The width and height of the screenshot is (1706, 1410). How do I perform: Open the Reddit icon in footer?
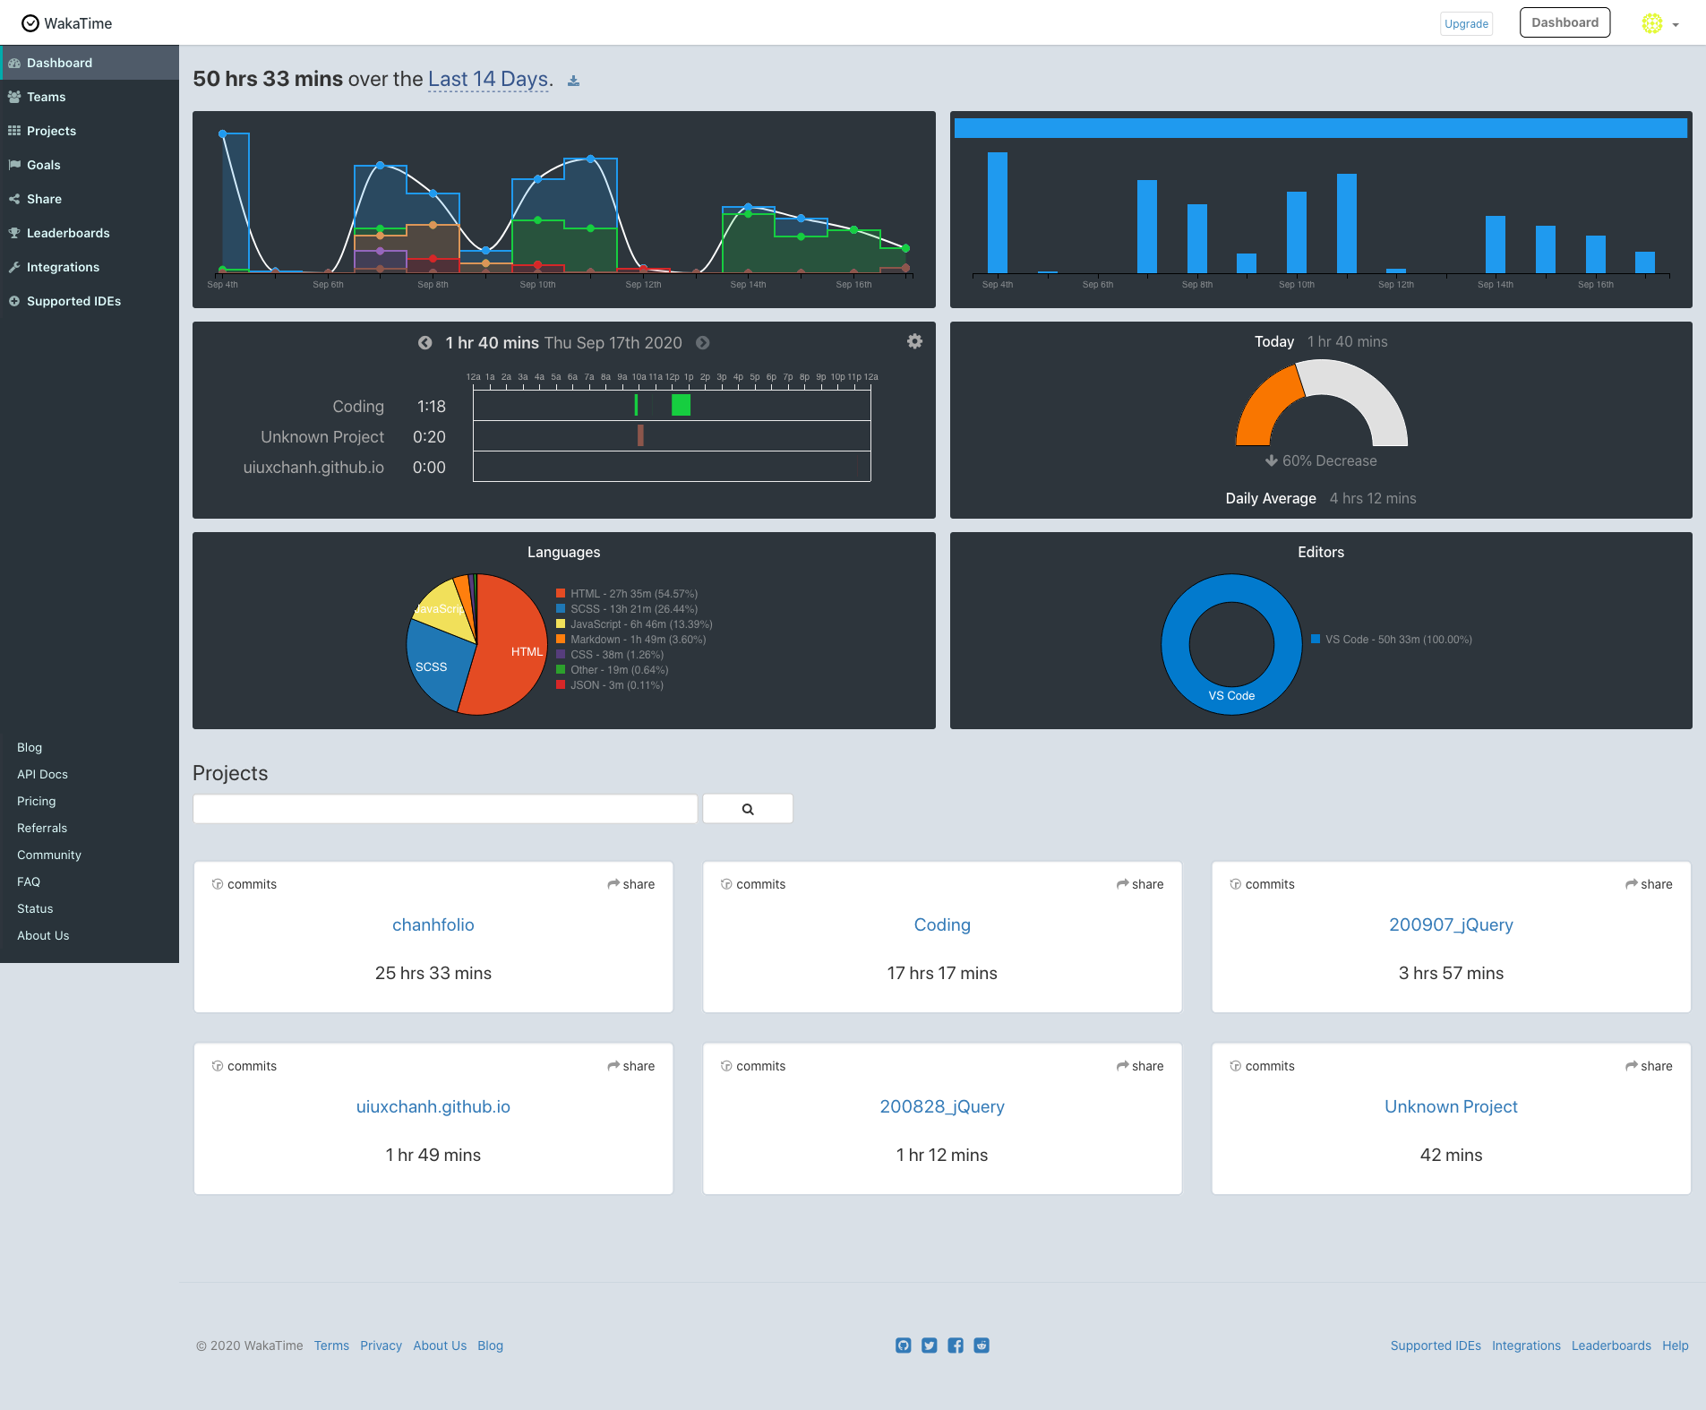coord(982,1346)
